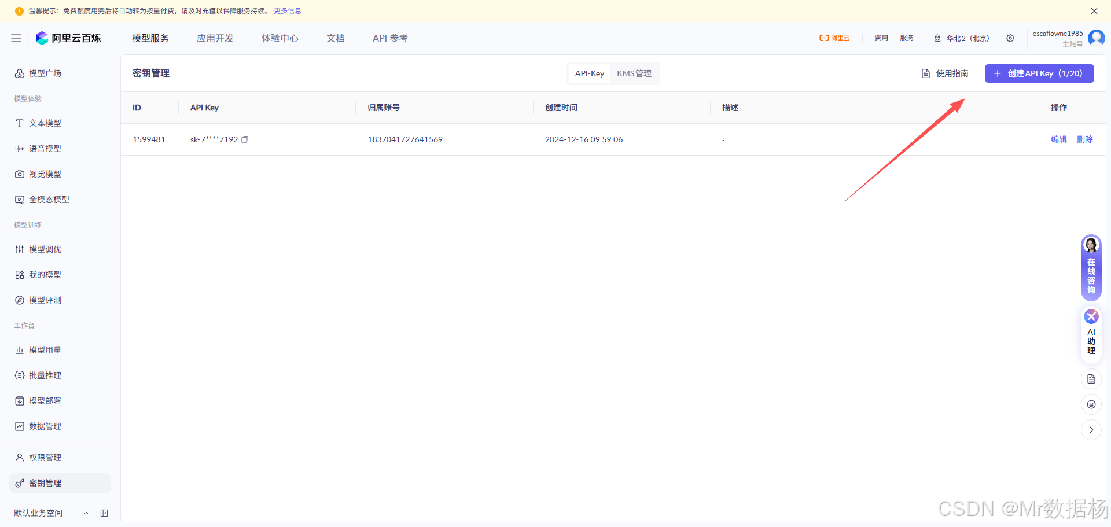The height and width of the screenshot is (527, 1111).
Task: Open user account menu for escaflowne1985
Action: point(1058,35)
